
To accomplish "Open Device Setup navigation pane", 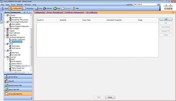I will tap(18, 77).
